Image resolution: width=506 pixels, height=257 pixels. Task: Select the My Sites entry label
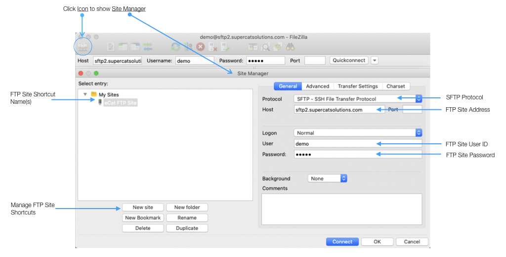[109, 94]
